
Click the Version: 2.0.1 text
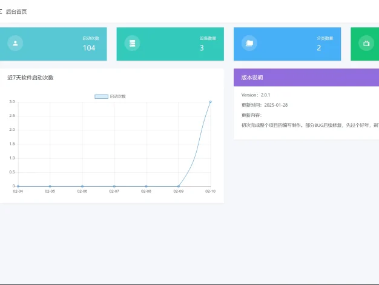point(255,95)
